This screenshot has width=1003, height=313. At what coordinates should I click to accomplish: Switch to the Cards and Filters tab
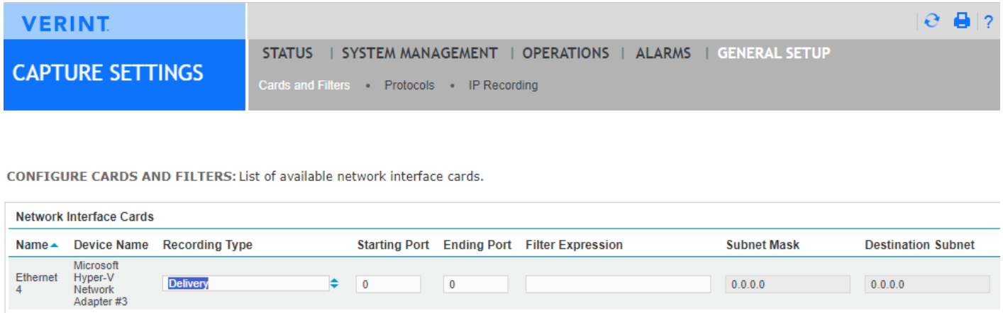[x=304, y=85]
